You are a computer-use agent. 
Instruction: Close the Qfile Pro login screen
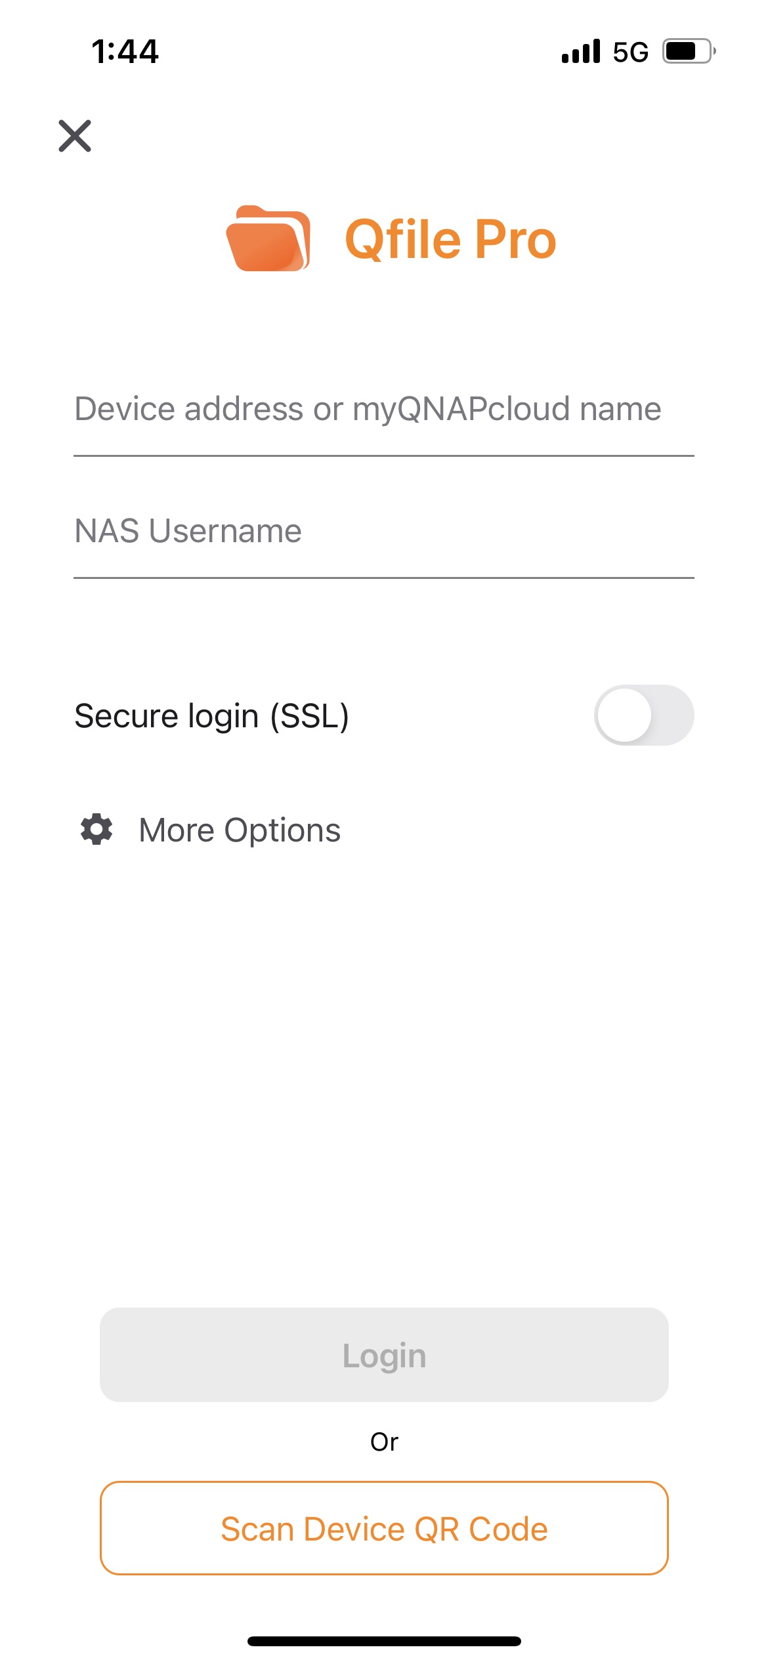[x=75, y=136]
